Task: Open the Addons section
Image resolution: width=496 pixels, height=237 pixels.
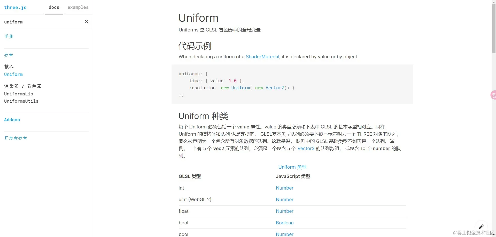Action: click(12, 120)
